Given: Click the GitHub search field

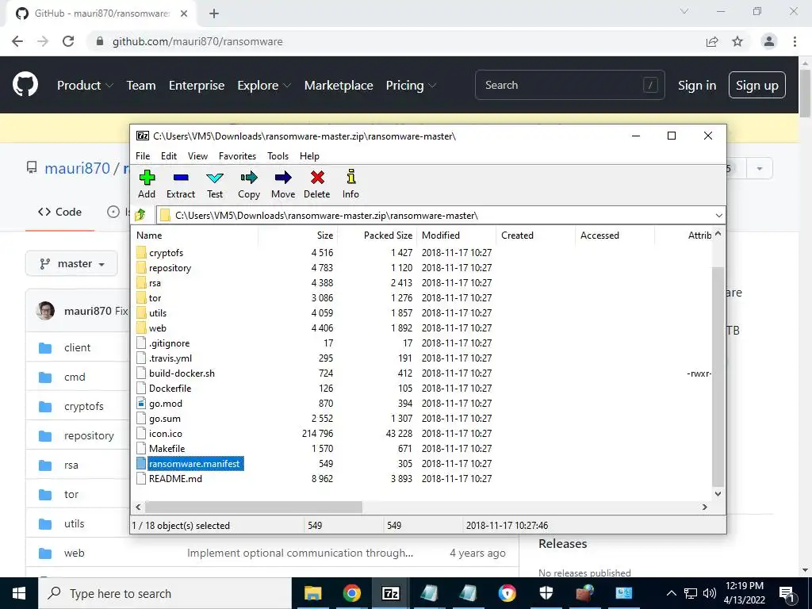Looking at the screenshot, I should point(569,85).
